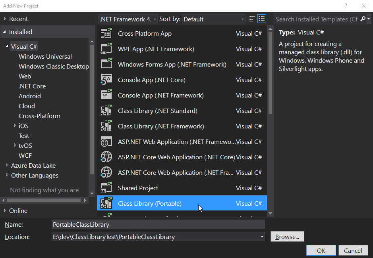The height and width of the screenshot is (258, 373).
Task: Click the project Name input field
Action: [x=158, y=224]
